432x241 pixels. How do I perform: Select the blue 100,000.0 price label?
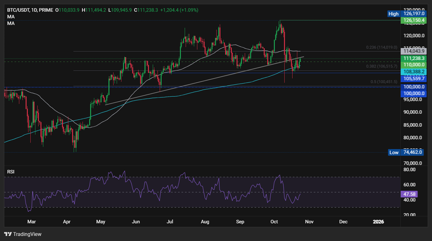(x=413, y=93)
